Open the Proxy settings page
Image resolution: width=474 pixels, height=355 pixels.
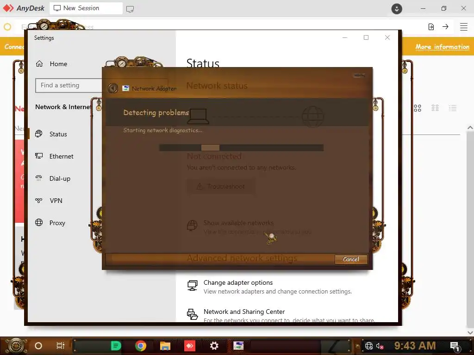(58, 223)
